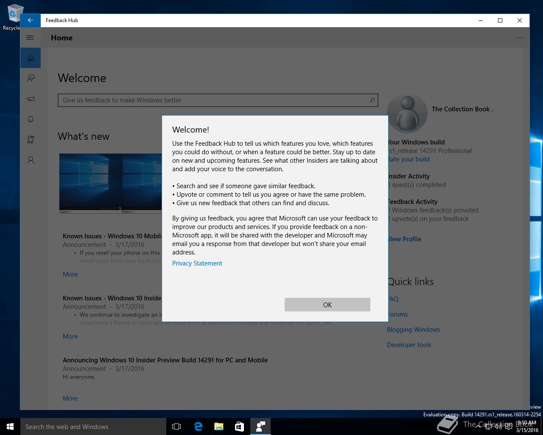
Task: Open Task View on the taskbar
Action: (x=176, y=427)
